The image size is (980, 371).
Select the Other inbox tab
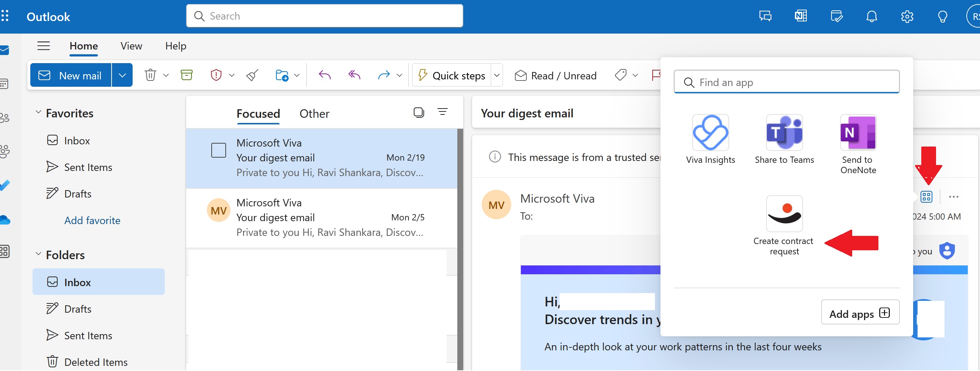click(314, 114)
